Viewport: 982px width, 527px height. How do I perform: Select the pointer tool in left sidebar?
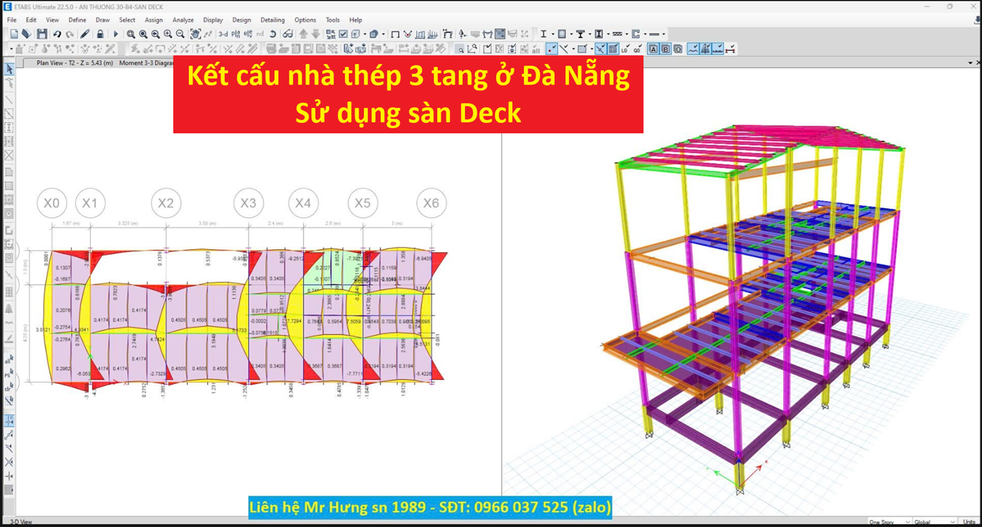click(9, 69)
